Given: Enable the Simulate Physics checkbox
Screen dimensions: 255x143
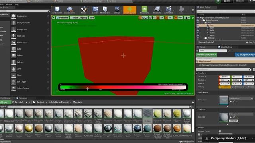Looking at the screenshot, I should pyautogui.click(x=220, y=131).
